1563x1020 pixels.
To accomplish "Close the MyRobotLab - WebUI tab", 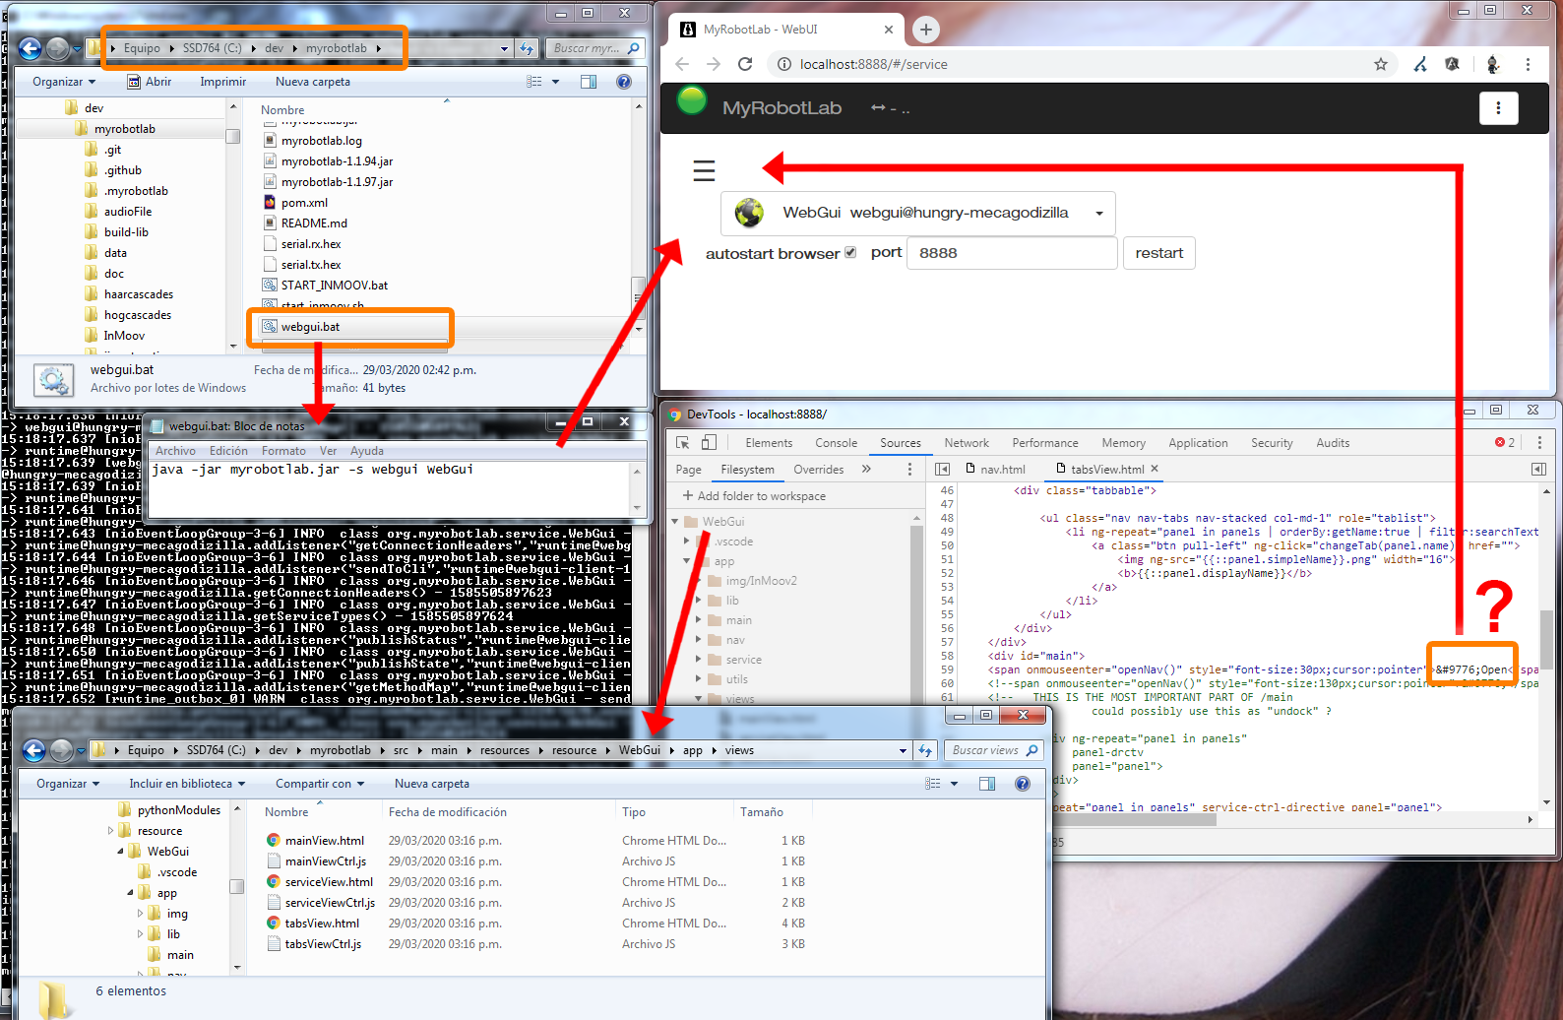I will click(x=889, y=30).
